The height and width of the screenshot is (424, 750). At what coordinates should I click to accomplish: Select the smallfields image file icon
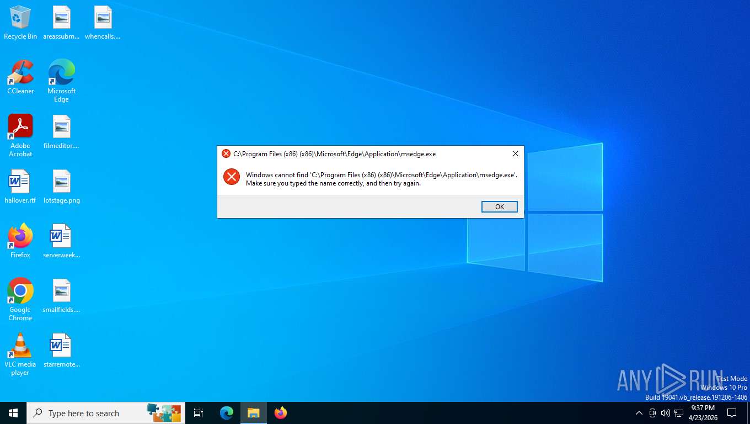pos(61,296)
